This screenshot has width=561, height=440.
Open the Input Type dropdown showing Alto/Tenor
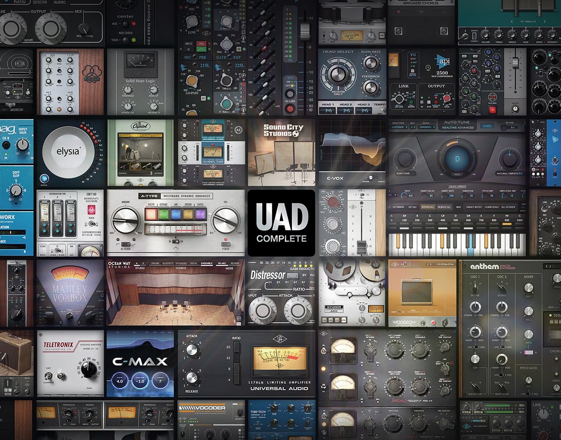coord(399,126)
